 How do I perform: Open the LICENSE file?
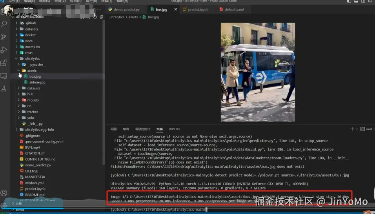point(31,171)
